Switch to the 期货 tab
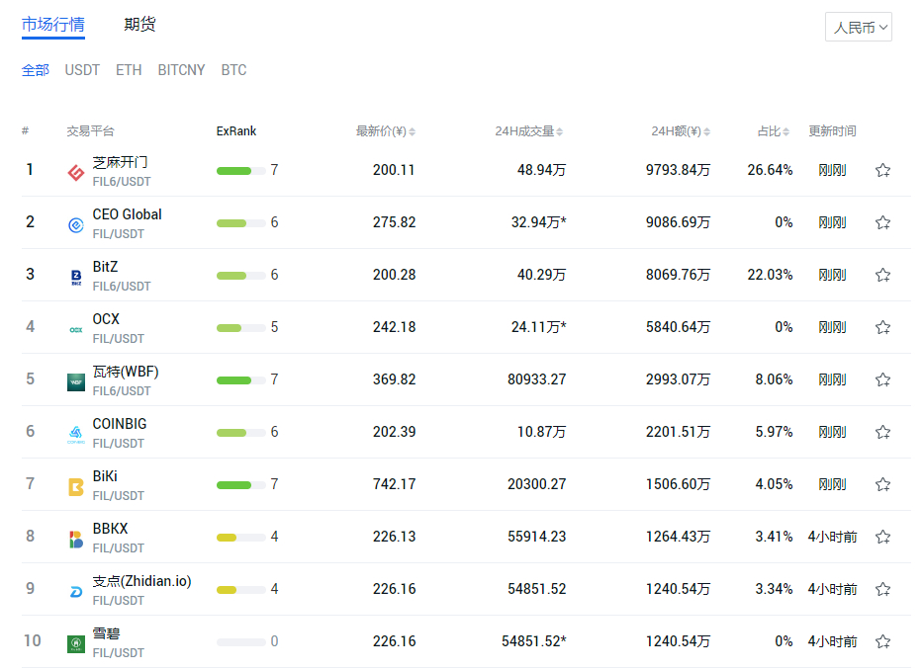 [139, 24]
